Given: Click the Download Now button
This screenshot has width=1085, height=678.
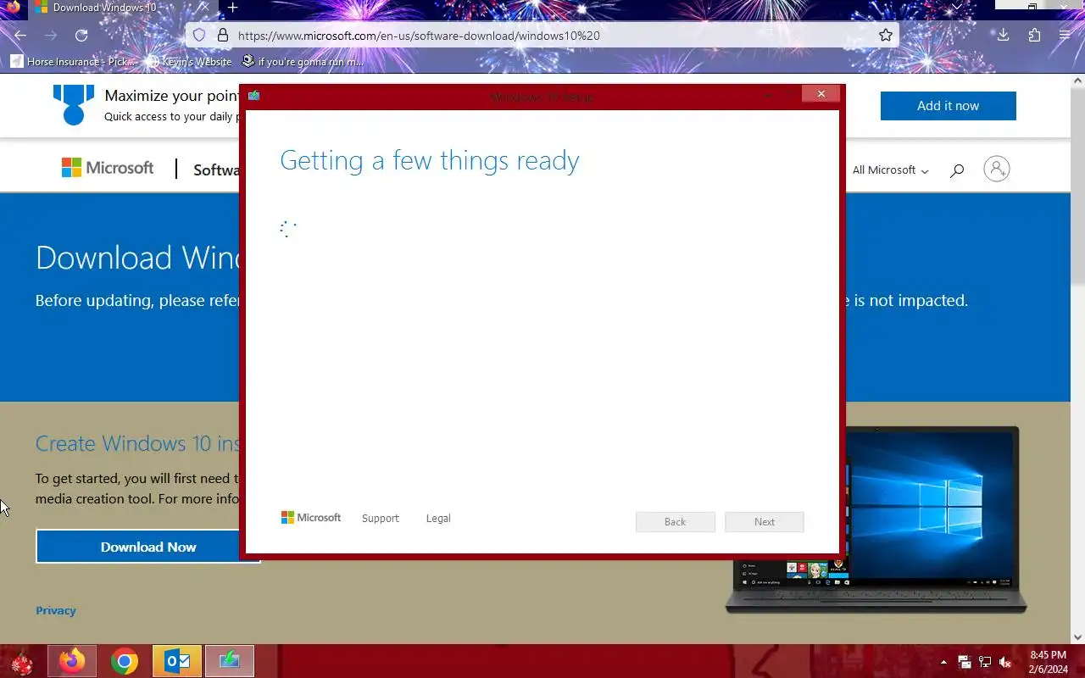Looking at the screenshot, I should click(x=148, y=547).
